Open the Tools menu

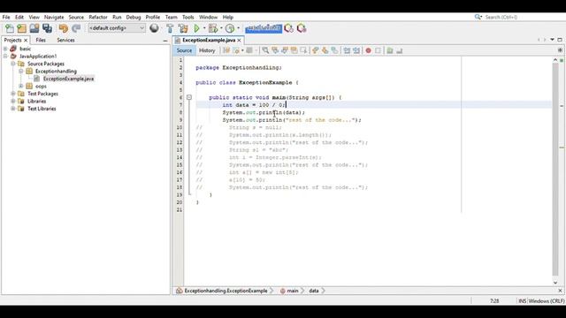(x=187, y=17)
